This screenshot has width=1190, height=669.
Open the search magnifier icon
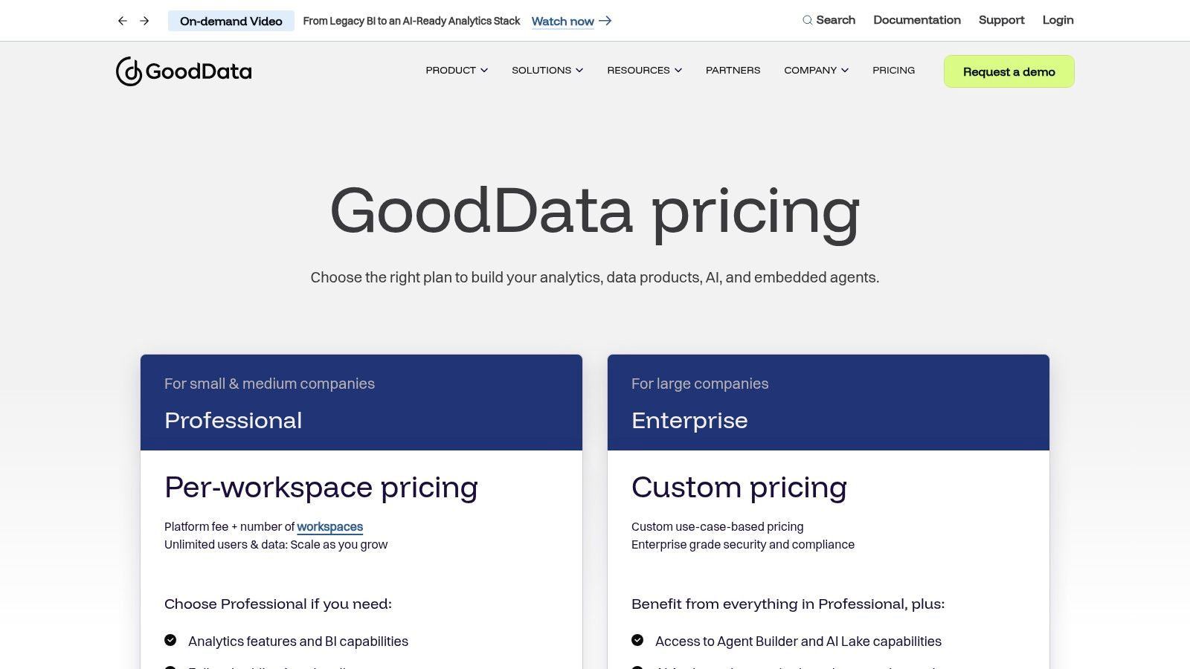pyautogui.click(x=806, y=20)
